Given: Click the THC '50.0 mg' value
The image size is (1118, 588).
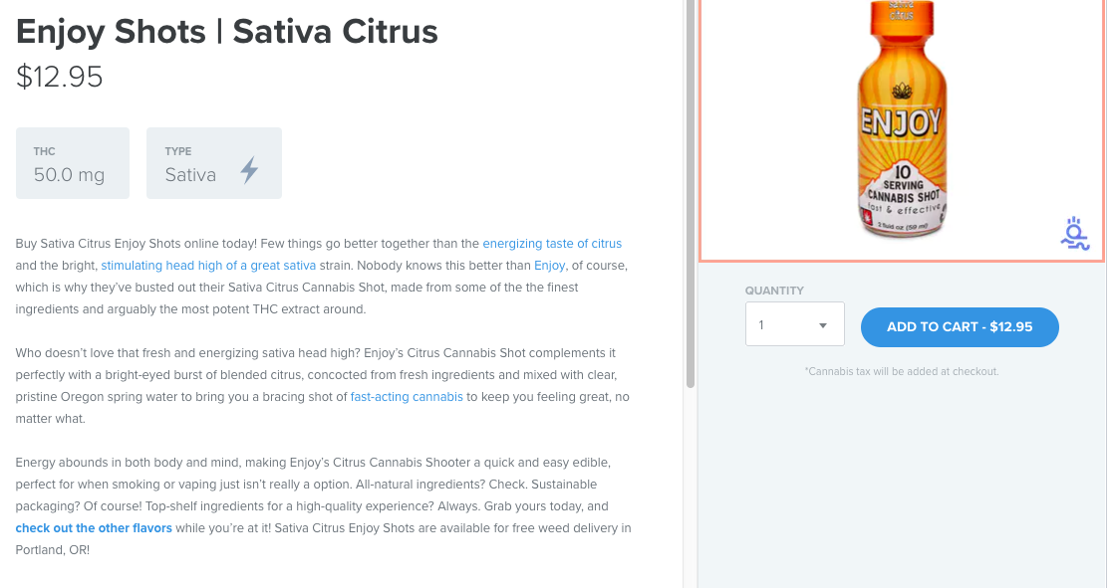Looking at the screenshot, I should pyautogui.click(x=69, y=175).
